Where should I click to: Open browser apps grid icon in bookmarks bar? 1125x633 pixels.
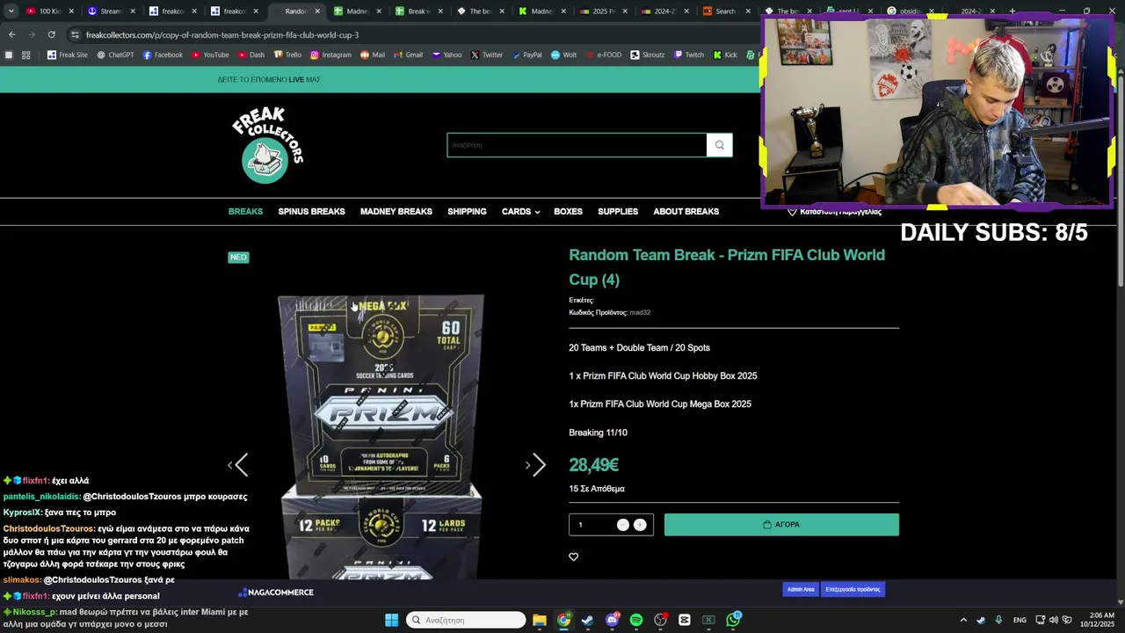pyautogui.click(x=26, y=55)
